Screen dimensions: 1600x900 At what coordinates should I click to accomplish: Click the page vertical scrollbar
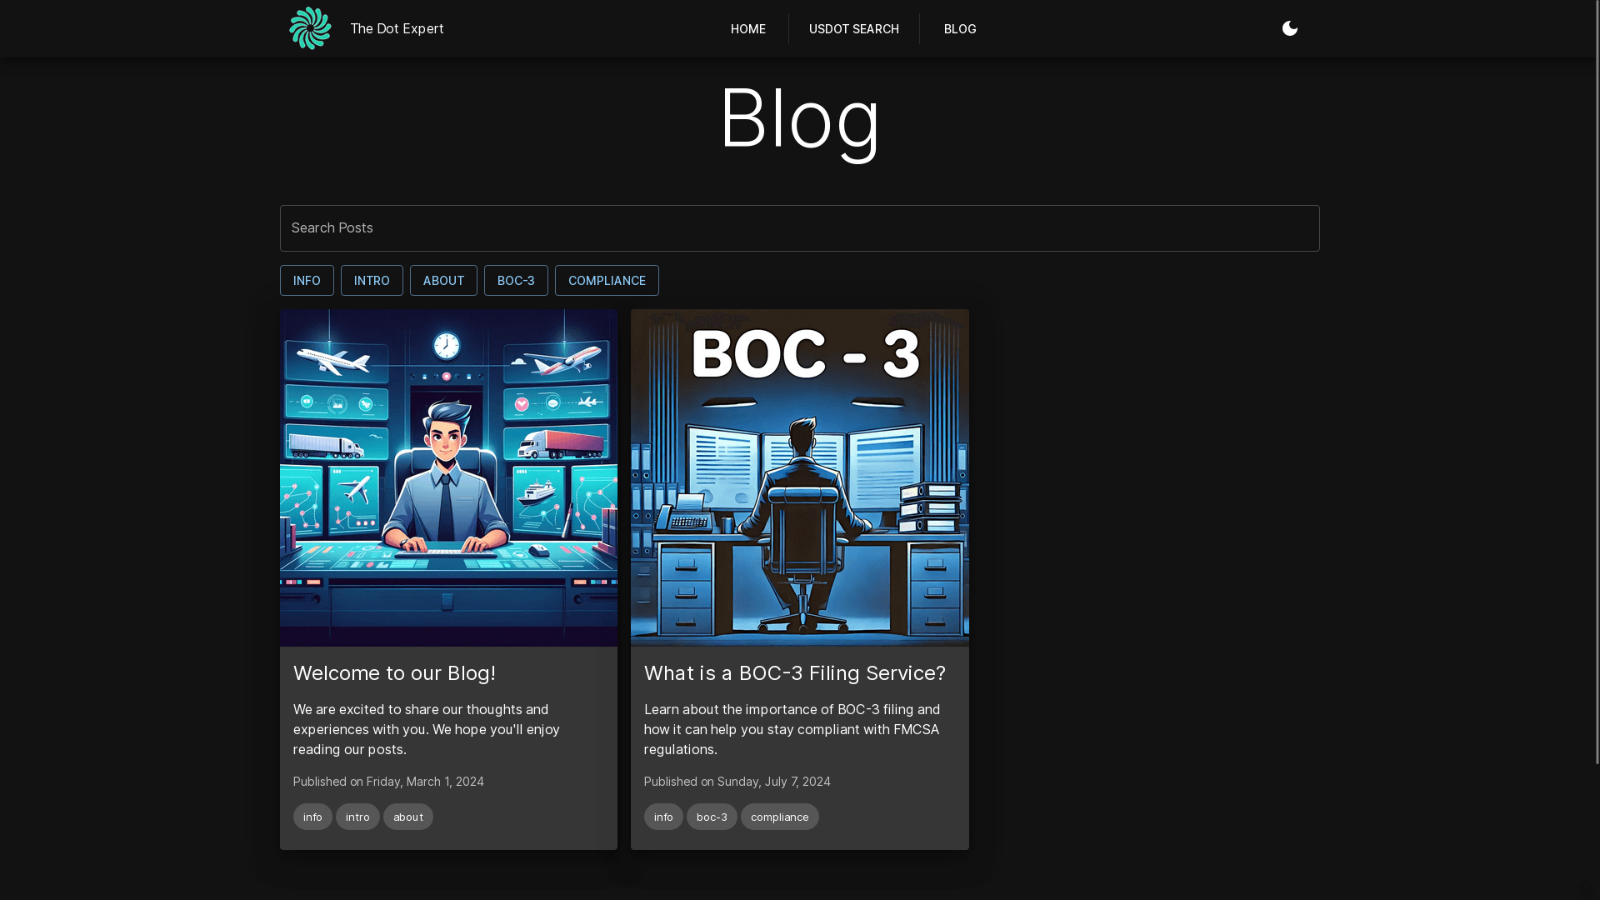1595,383
